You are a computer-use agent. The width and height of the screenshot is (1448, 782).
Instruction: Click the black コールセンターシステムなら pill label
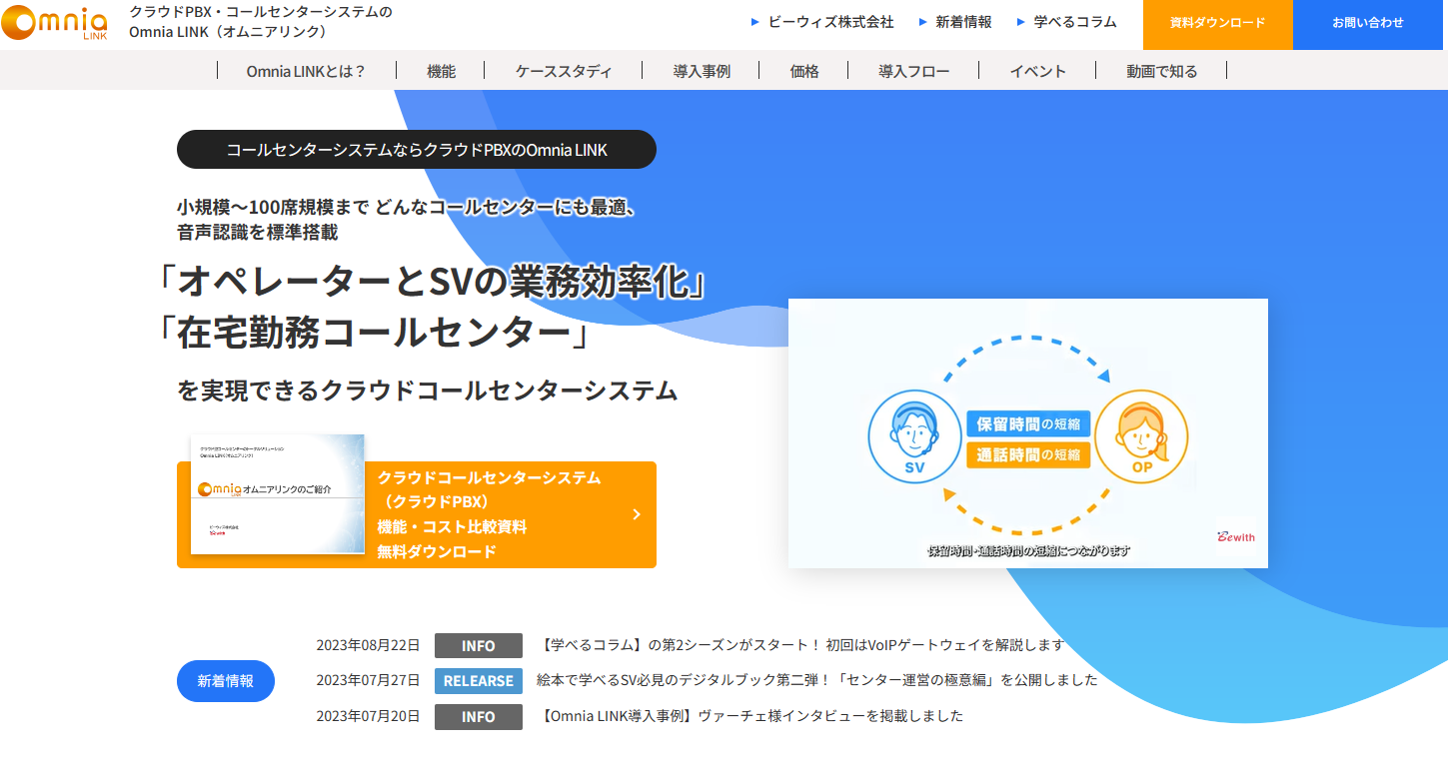tap(417, 150)
